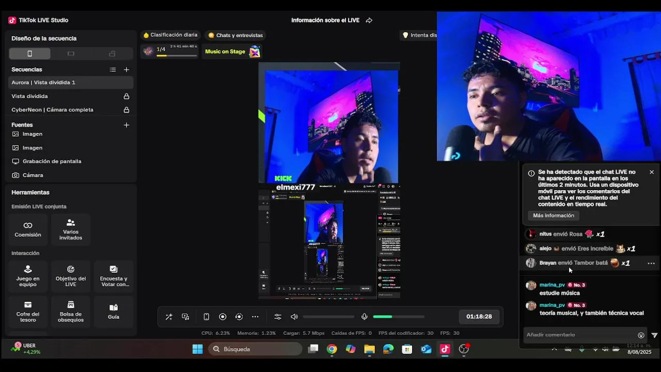The image size is (661, 372).
Task: Open File Explorer from taskbar
Action: (369, 349)
